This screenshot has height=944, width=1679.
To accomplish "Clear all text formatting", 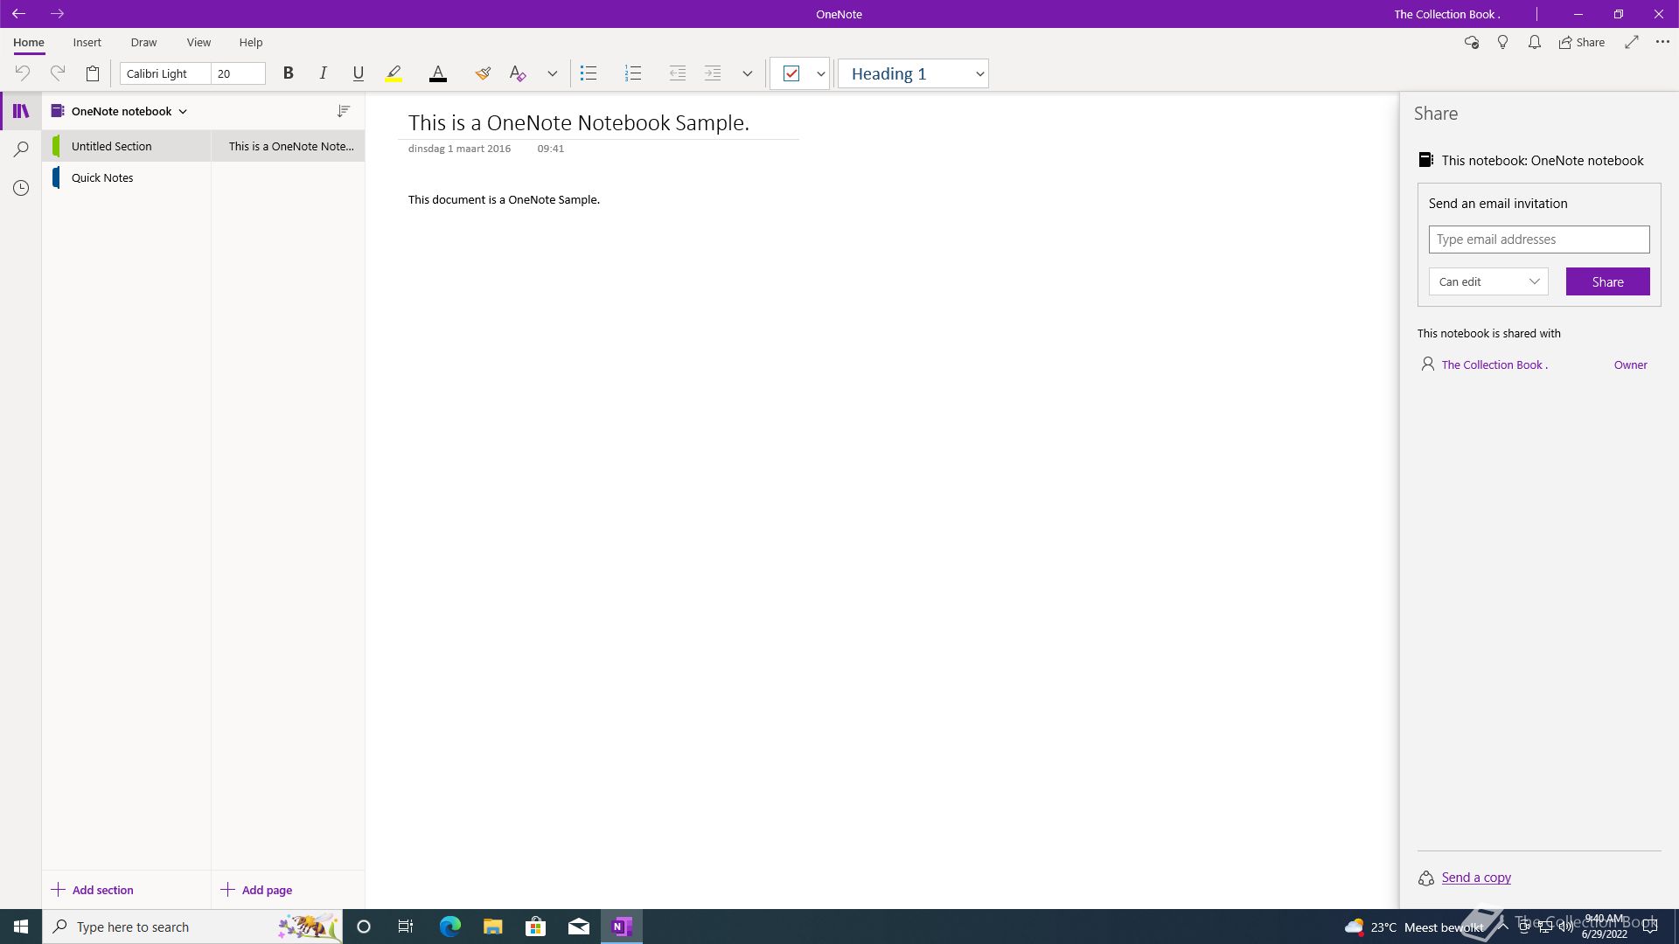I will click(518, 73).
